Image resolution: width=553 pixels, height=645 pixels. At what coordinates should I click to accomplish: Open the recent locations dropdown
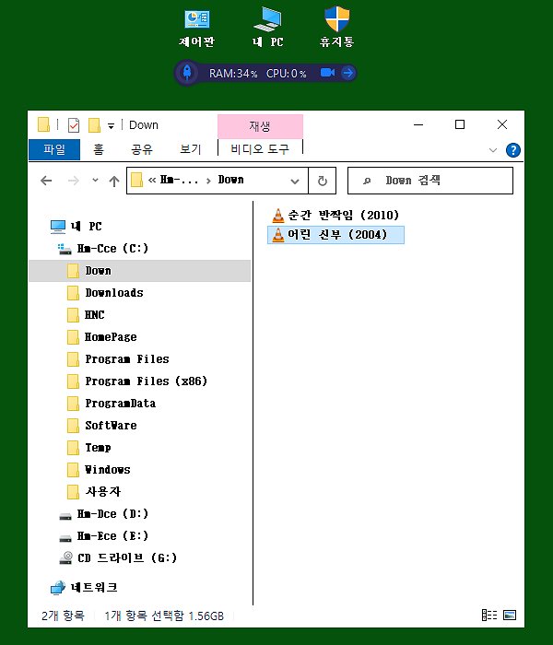[95, 181]
